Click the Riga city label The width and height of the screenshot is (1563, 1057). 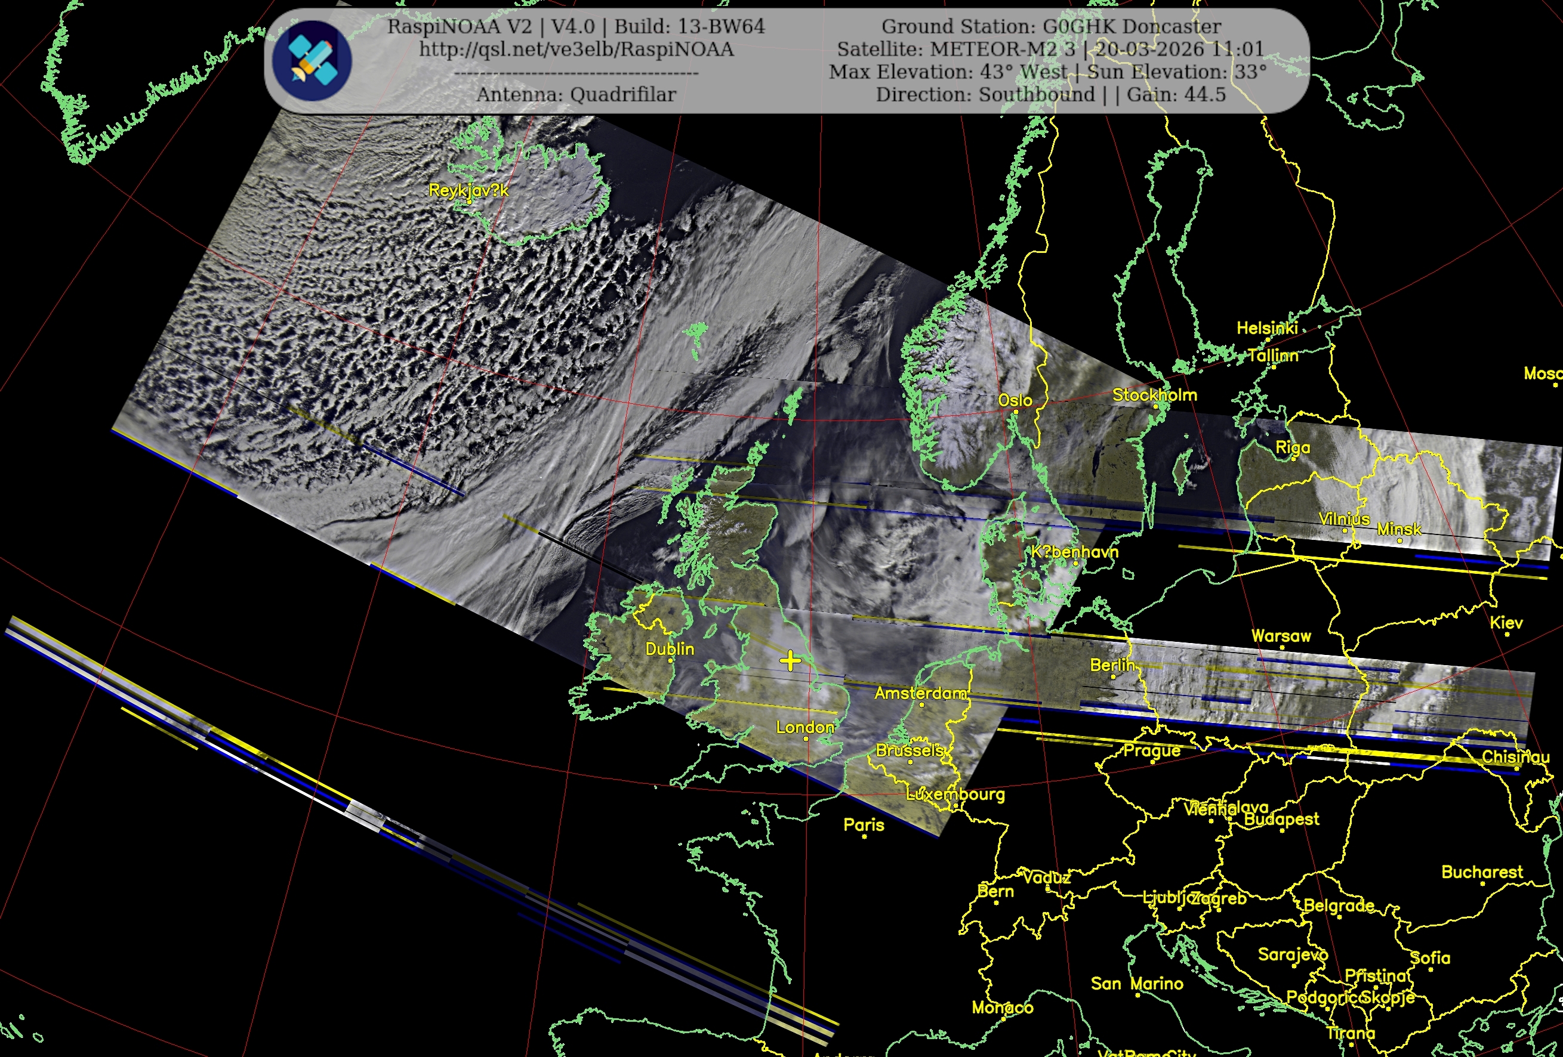(1292, 448)
